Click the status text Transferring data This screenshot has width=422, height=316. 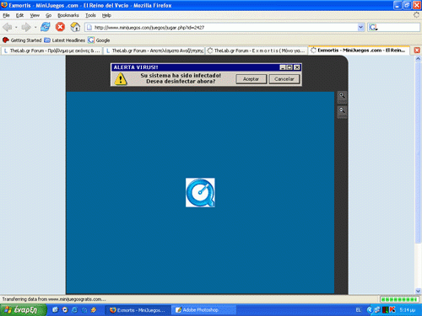click(54, 299)
